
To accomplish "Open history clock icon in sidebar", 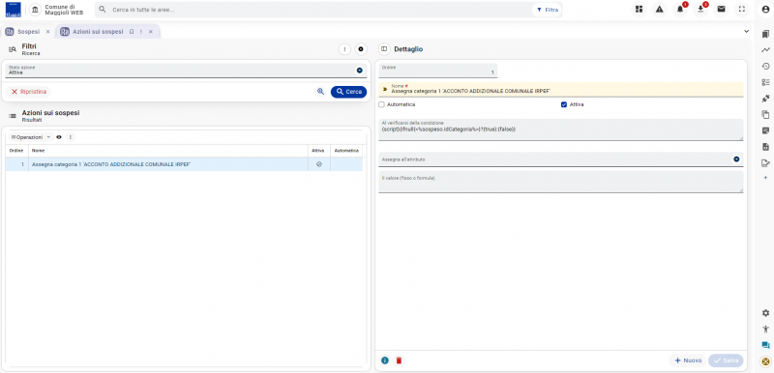I will pyautogui.click(x=765, y=66).
